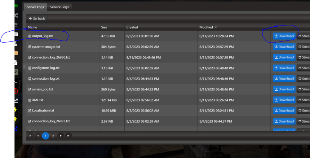Switch to the Service Logs tab
This screenshot has width=310, height=158.
tap(59, 7)
